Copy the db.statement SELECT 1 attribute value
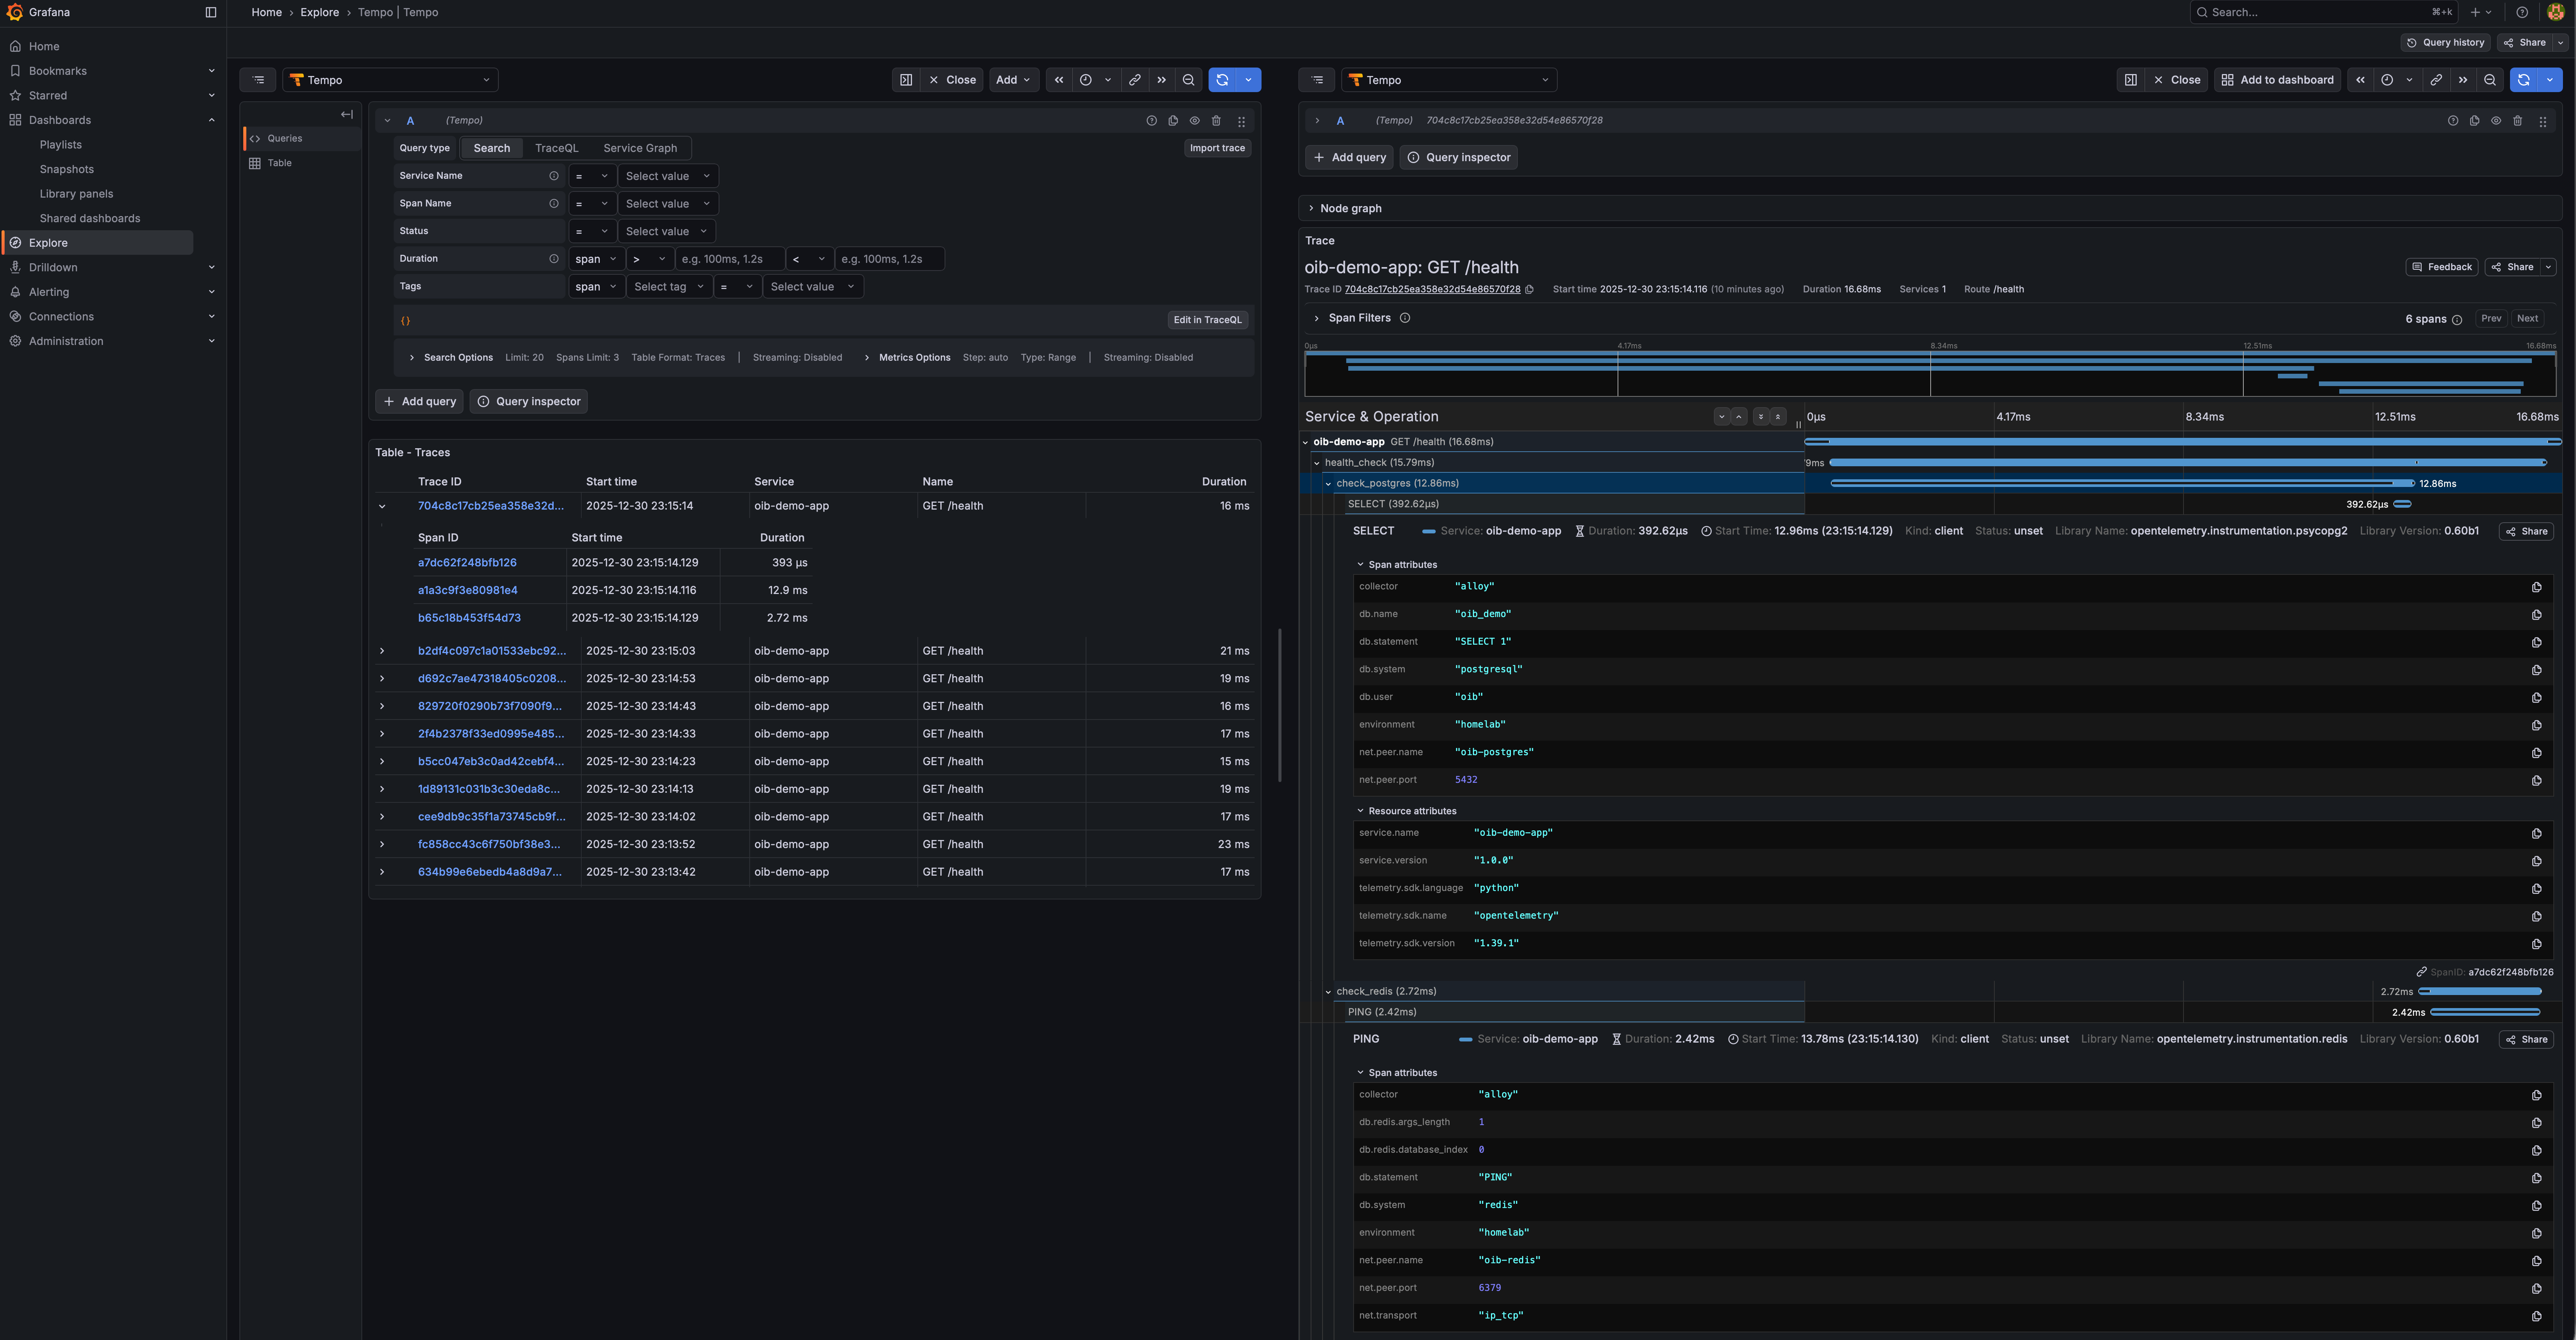Screen dimensions: 2576x1340 [x=2536, y=642]
